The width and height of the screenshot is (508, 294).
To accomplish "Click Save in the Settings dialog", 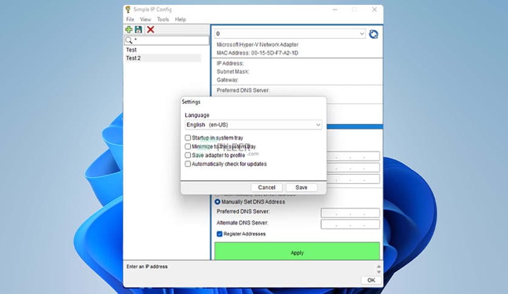I will (x=301, y=188).
